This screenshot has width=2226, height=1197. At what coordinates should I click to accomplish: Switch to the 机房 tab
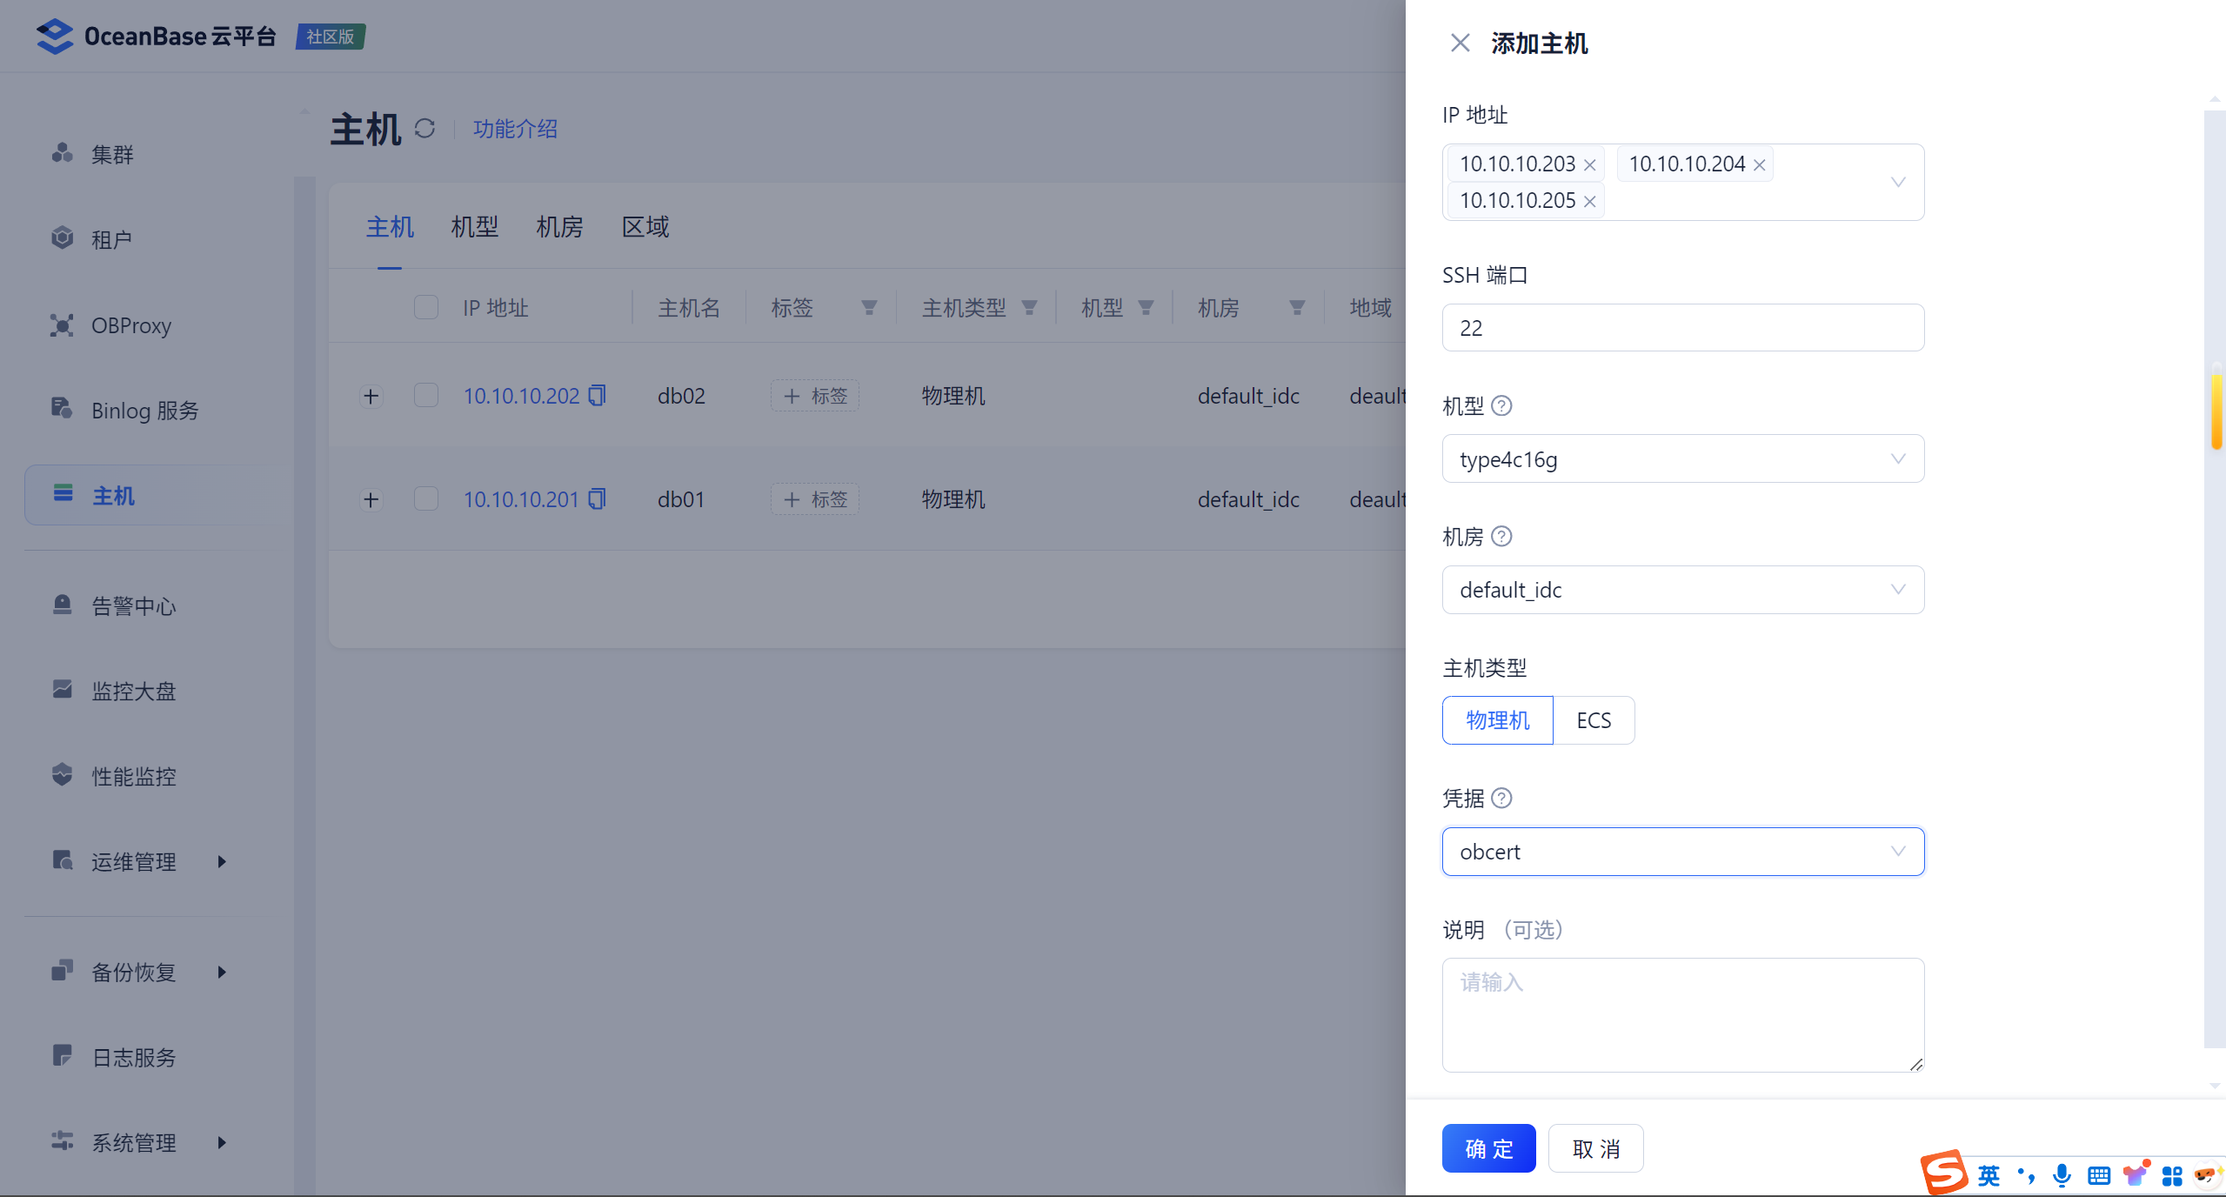559,227
